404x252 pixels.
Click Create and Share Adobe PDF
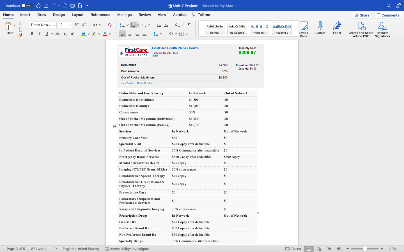(361, 29)
